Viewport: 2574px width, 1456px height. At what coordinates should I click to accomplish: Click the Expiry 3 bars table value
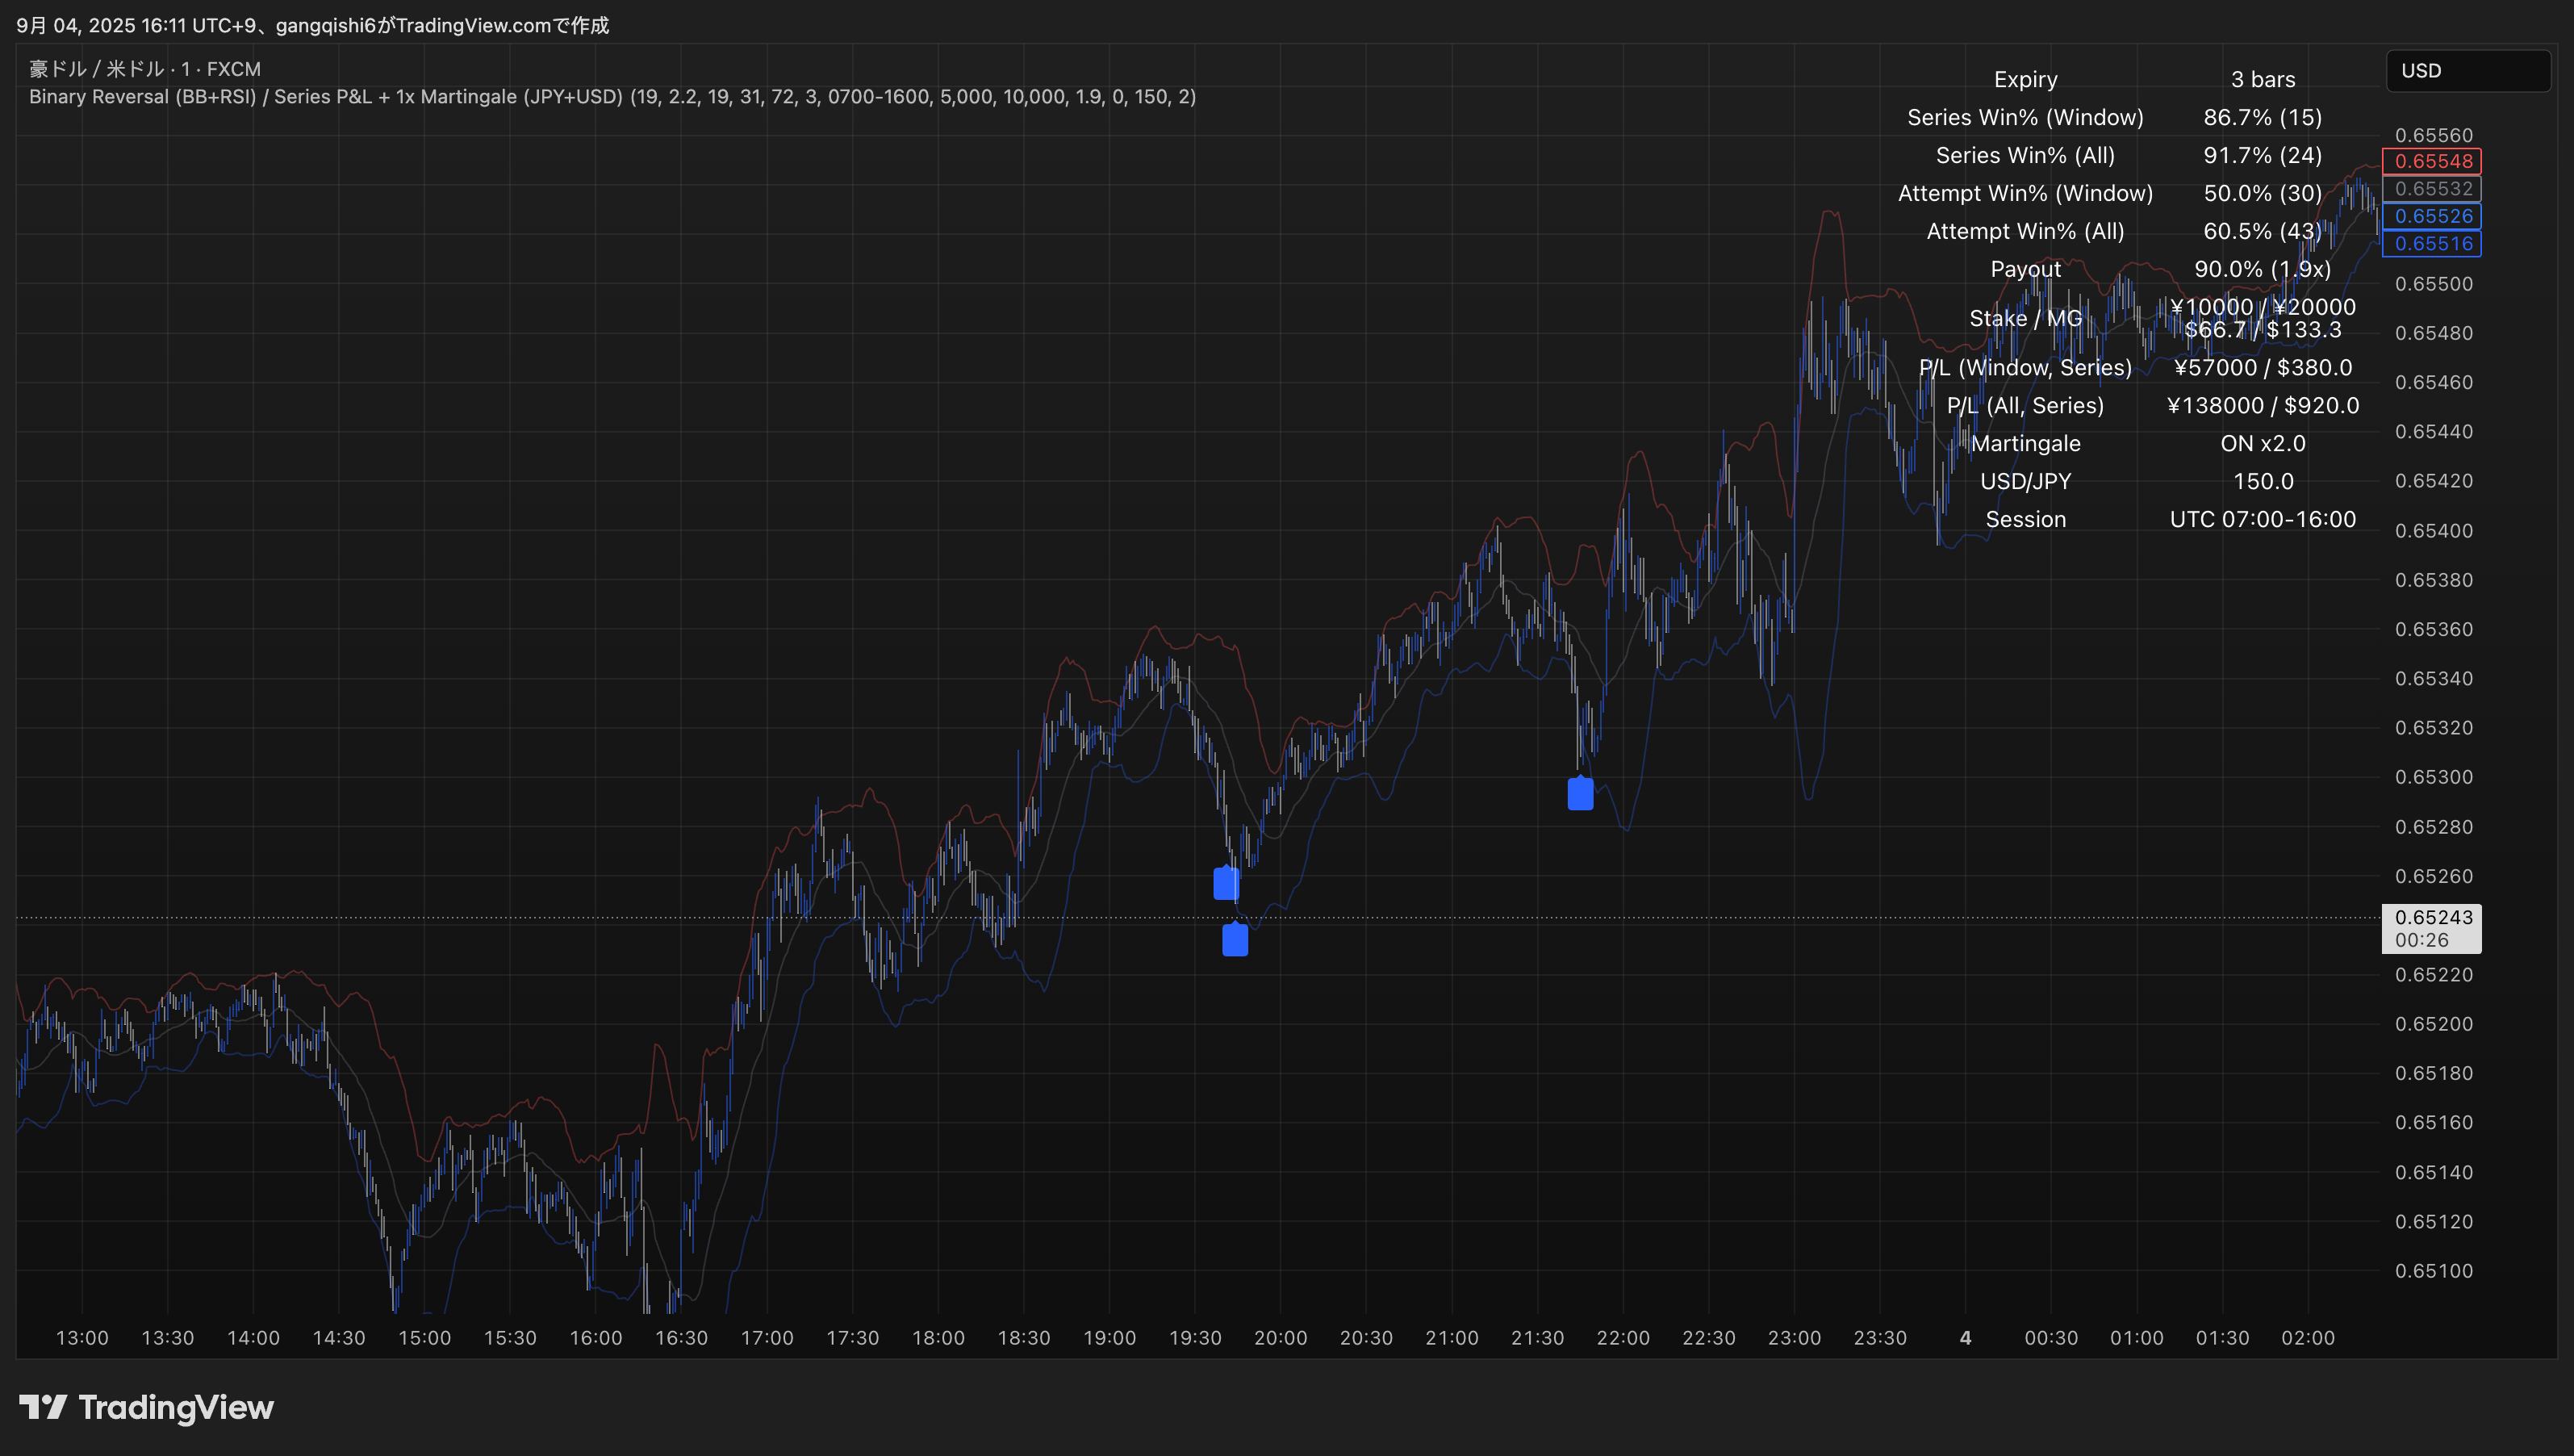click(x=2262, y=79)
